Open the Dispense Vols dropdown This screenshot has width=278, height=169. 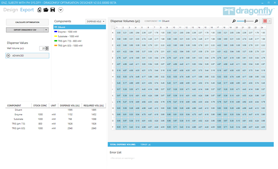point(95,21)
